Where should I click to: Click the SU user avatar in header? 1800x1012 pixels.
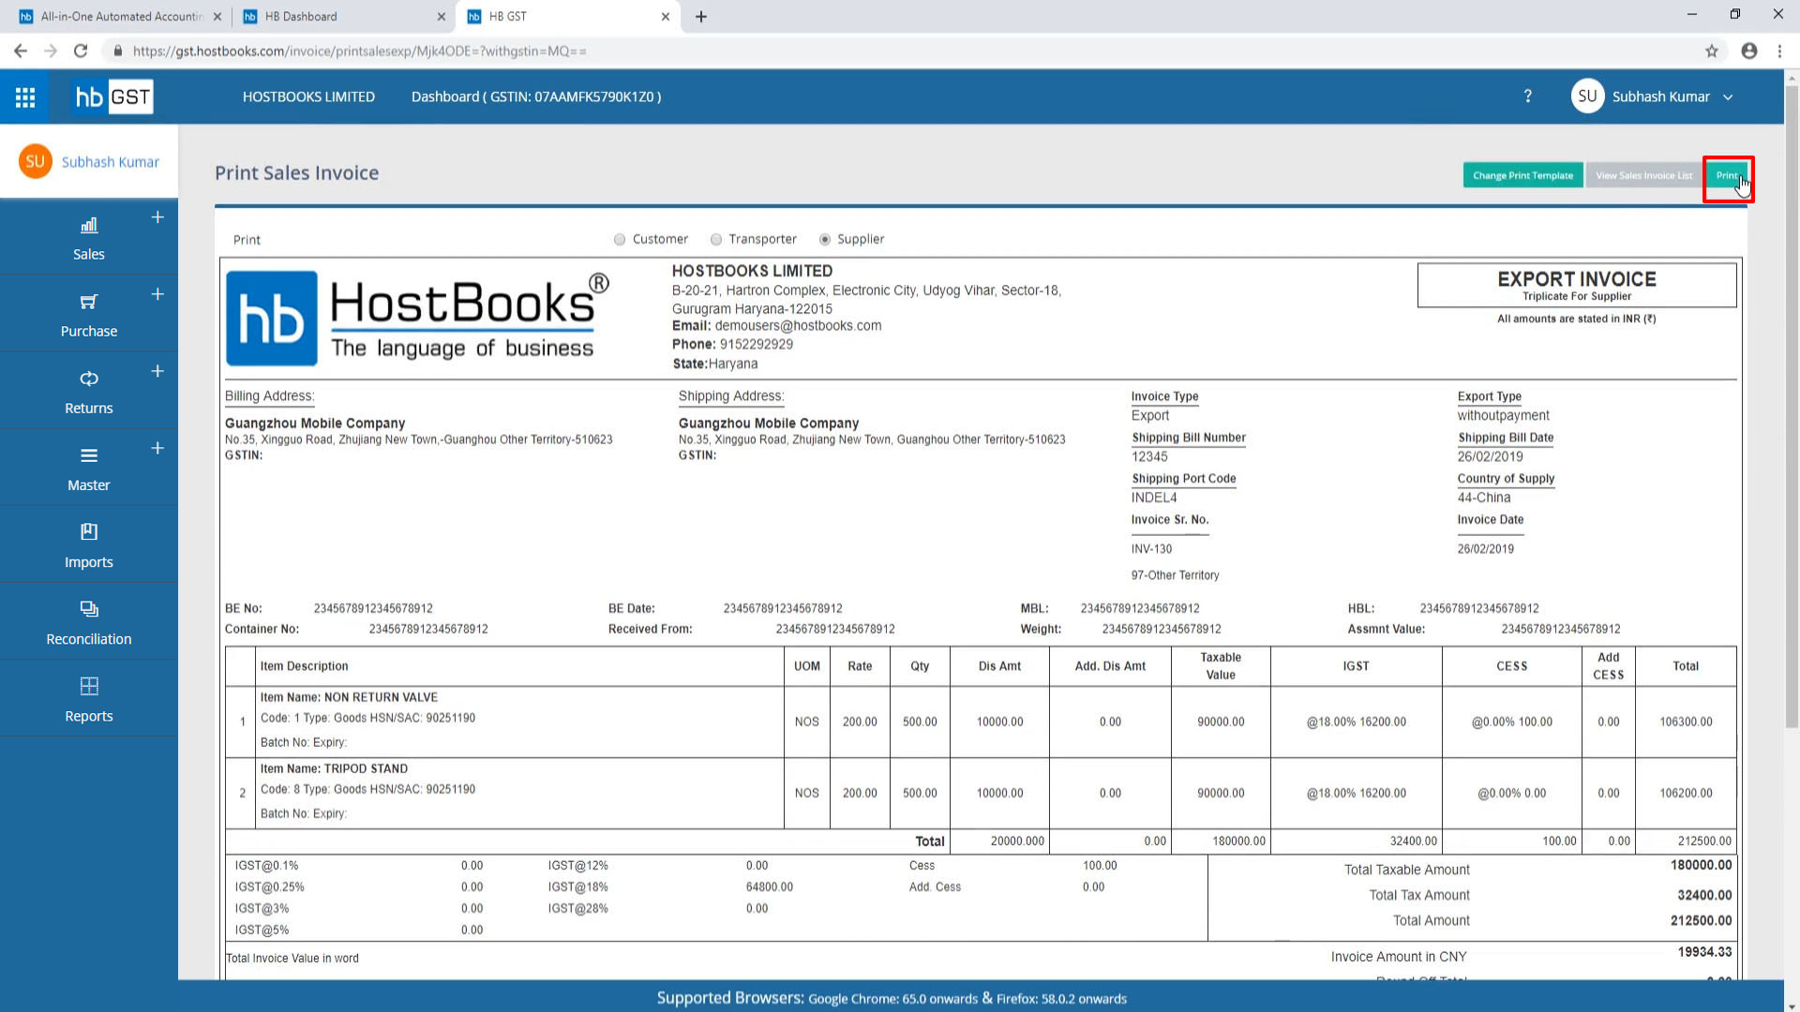click(x=1587, y=97)
